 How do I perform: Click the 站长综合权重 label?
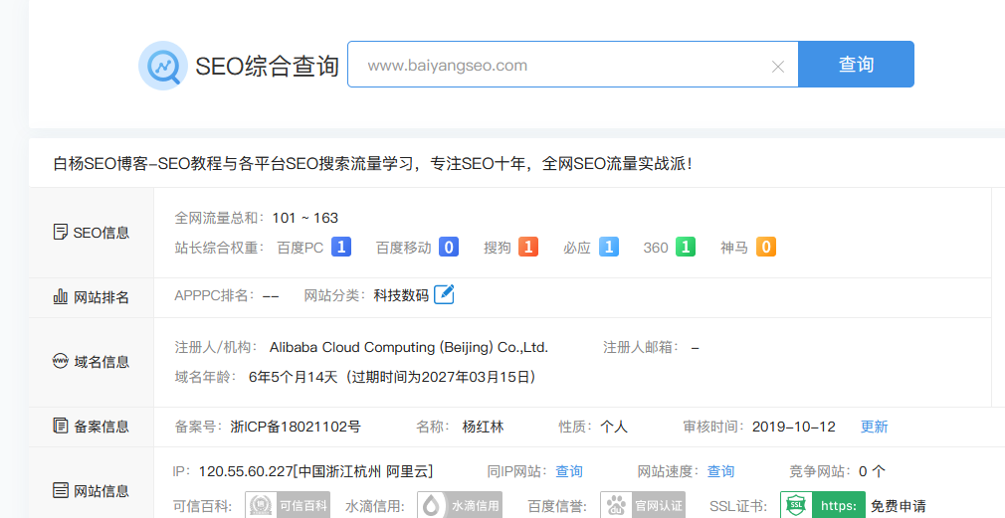point(219,248)
